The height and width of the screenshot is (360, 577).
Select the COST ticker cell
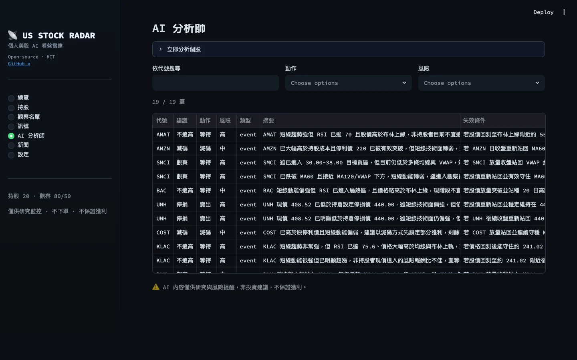pos(163,232)
